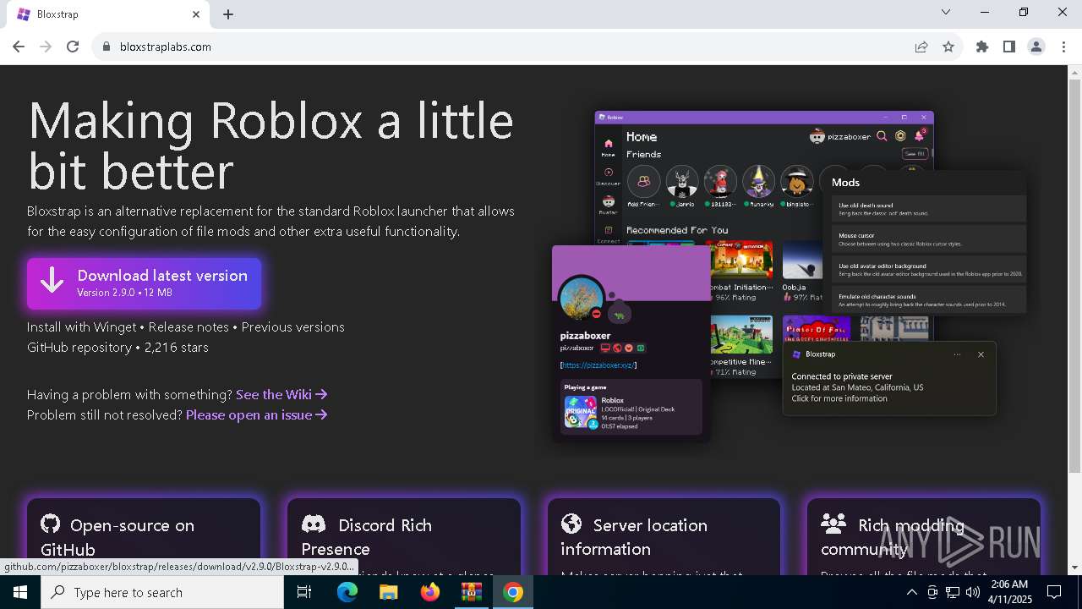
Task: Go back to the previous page
Action: (x=19, y=47)
